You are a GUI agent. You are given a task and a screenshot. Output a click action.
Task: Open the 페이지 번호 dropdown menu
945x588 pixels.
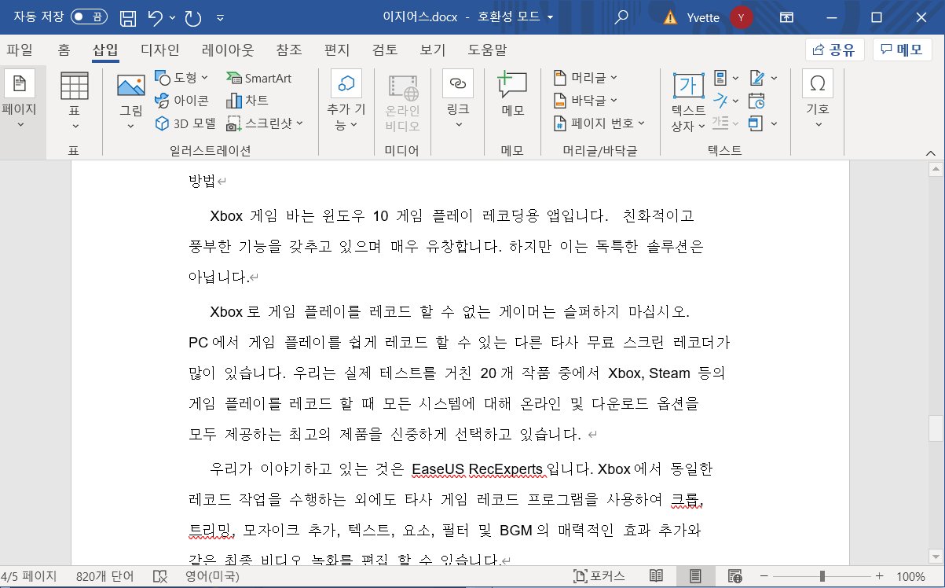[x=599, y=124]
